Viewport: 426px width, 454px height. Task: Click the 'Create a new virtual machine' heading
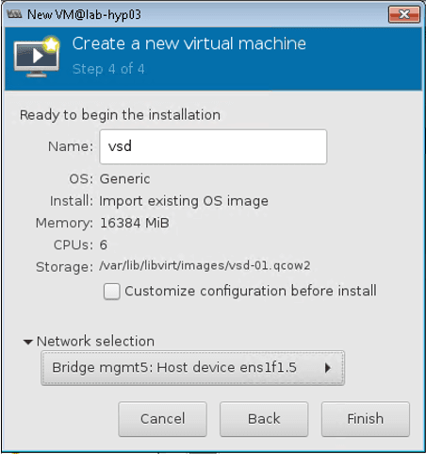click(x=189, y=43)
